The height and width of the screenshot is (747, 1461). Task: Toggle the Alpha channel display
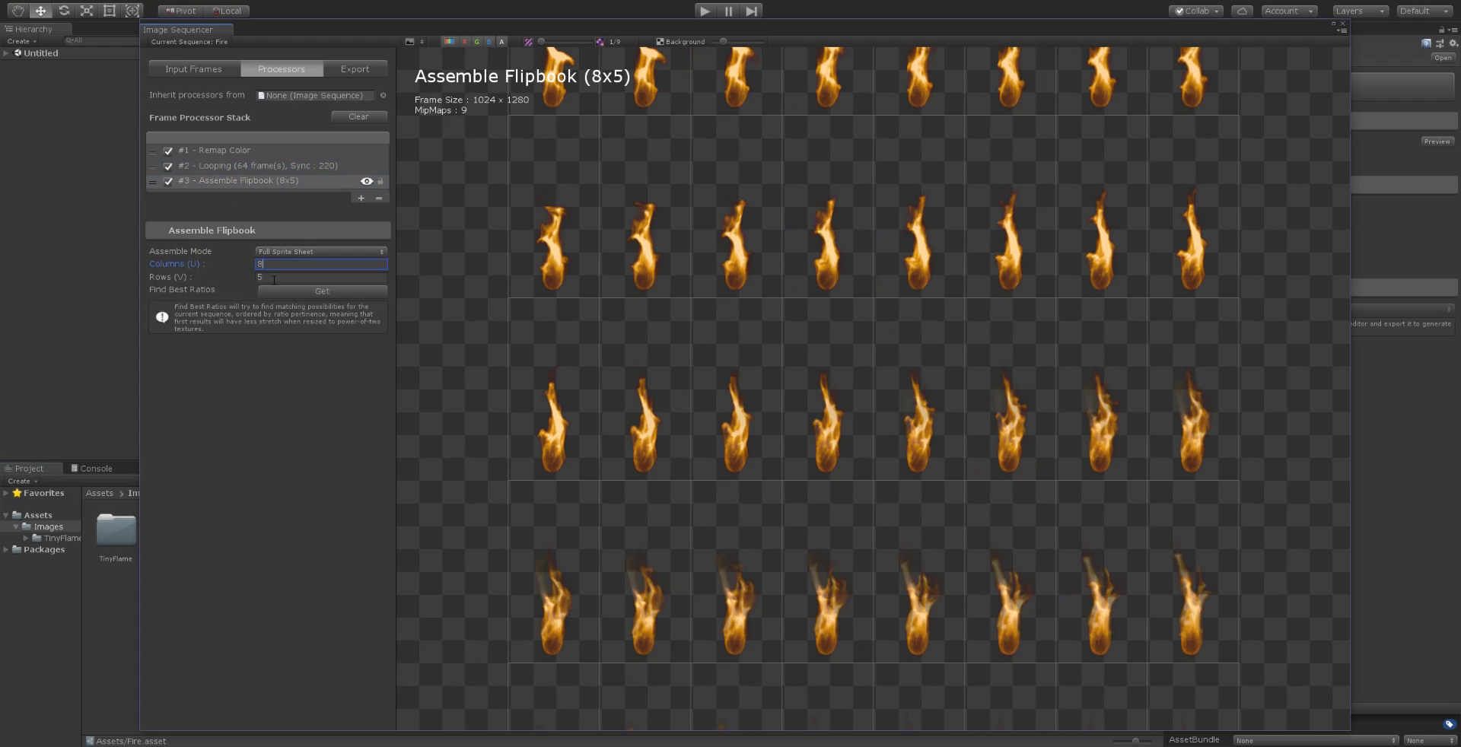[501, 42]
